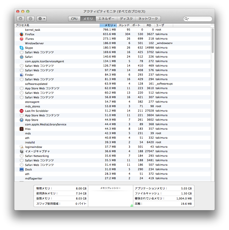Screen dimensions: 229x230
Task: Click the 確保されているメモリ 1,004.0 MB value
Action: 184,198
